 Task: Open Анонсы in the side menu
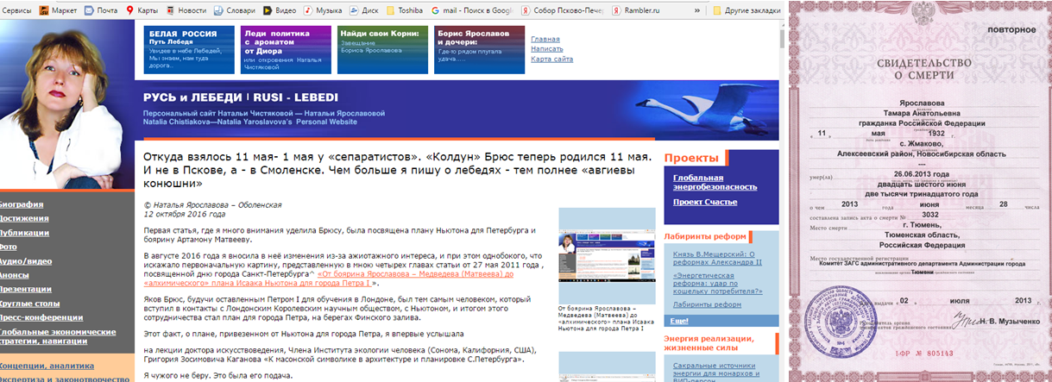[x=16, y=274]
